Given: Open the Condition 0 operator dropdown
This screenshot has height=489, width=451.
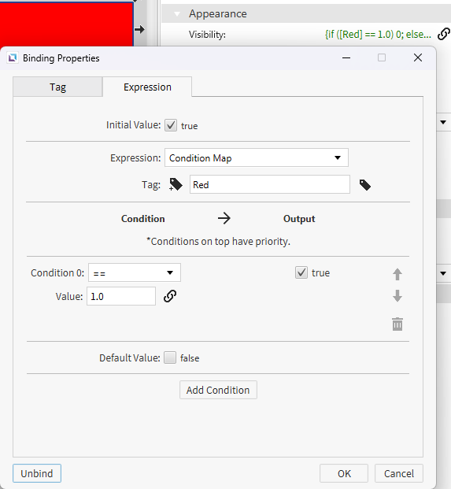Looking at the screenshot, I should tap(135, 273).
